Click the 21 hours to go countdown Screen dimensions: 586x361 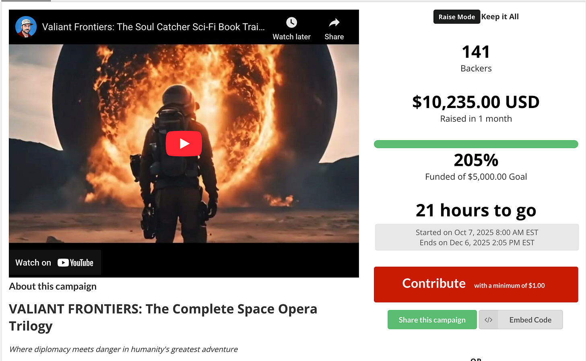476,210
